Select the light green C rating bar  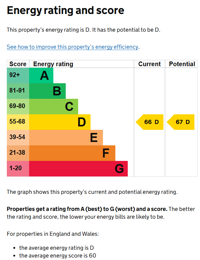(54, 107)
